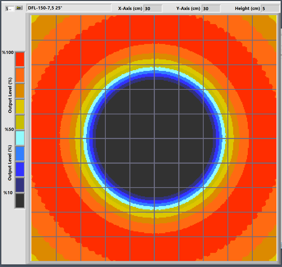Click the %10 legend label
This screenshot has width=282, height=267.
[x=8, y=193]
